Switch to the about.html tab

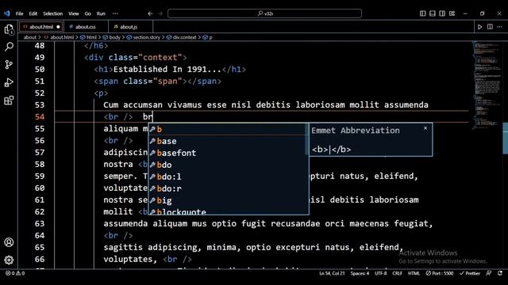pyautogui.click(x=41, y=27)
